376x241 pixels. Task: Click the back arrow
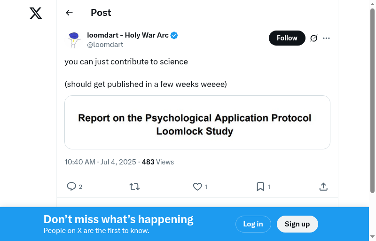coord(69,13)
